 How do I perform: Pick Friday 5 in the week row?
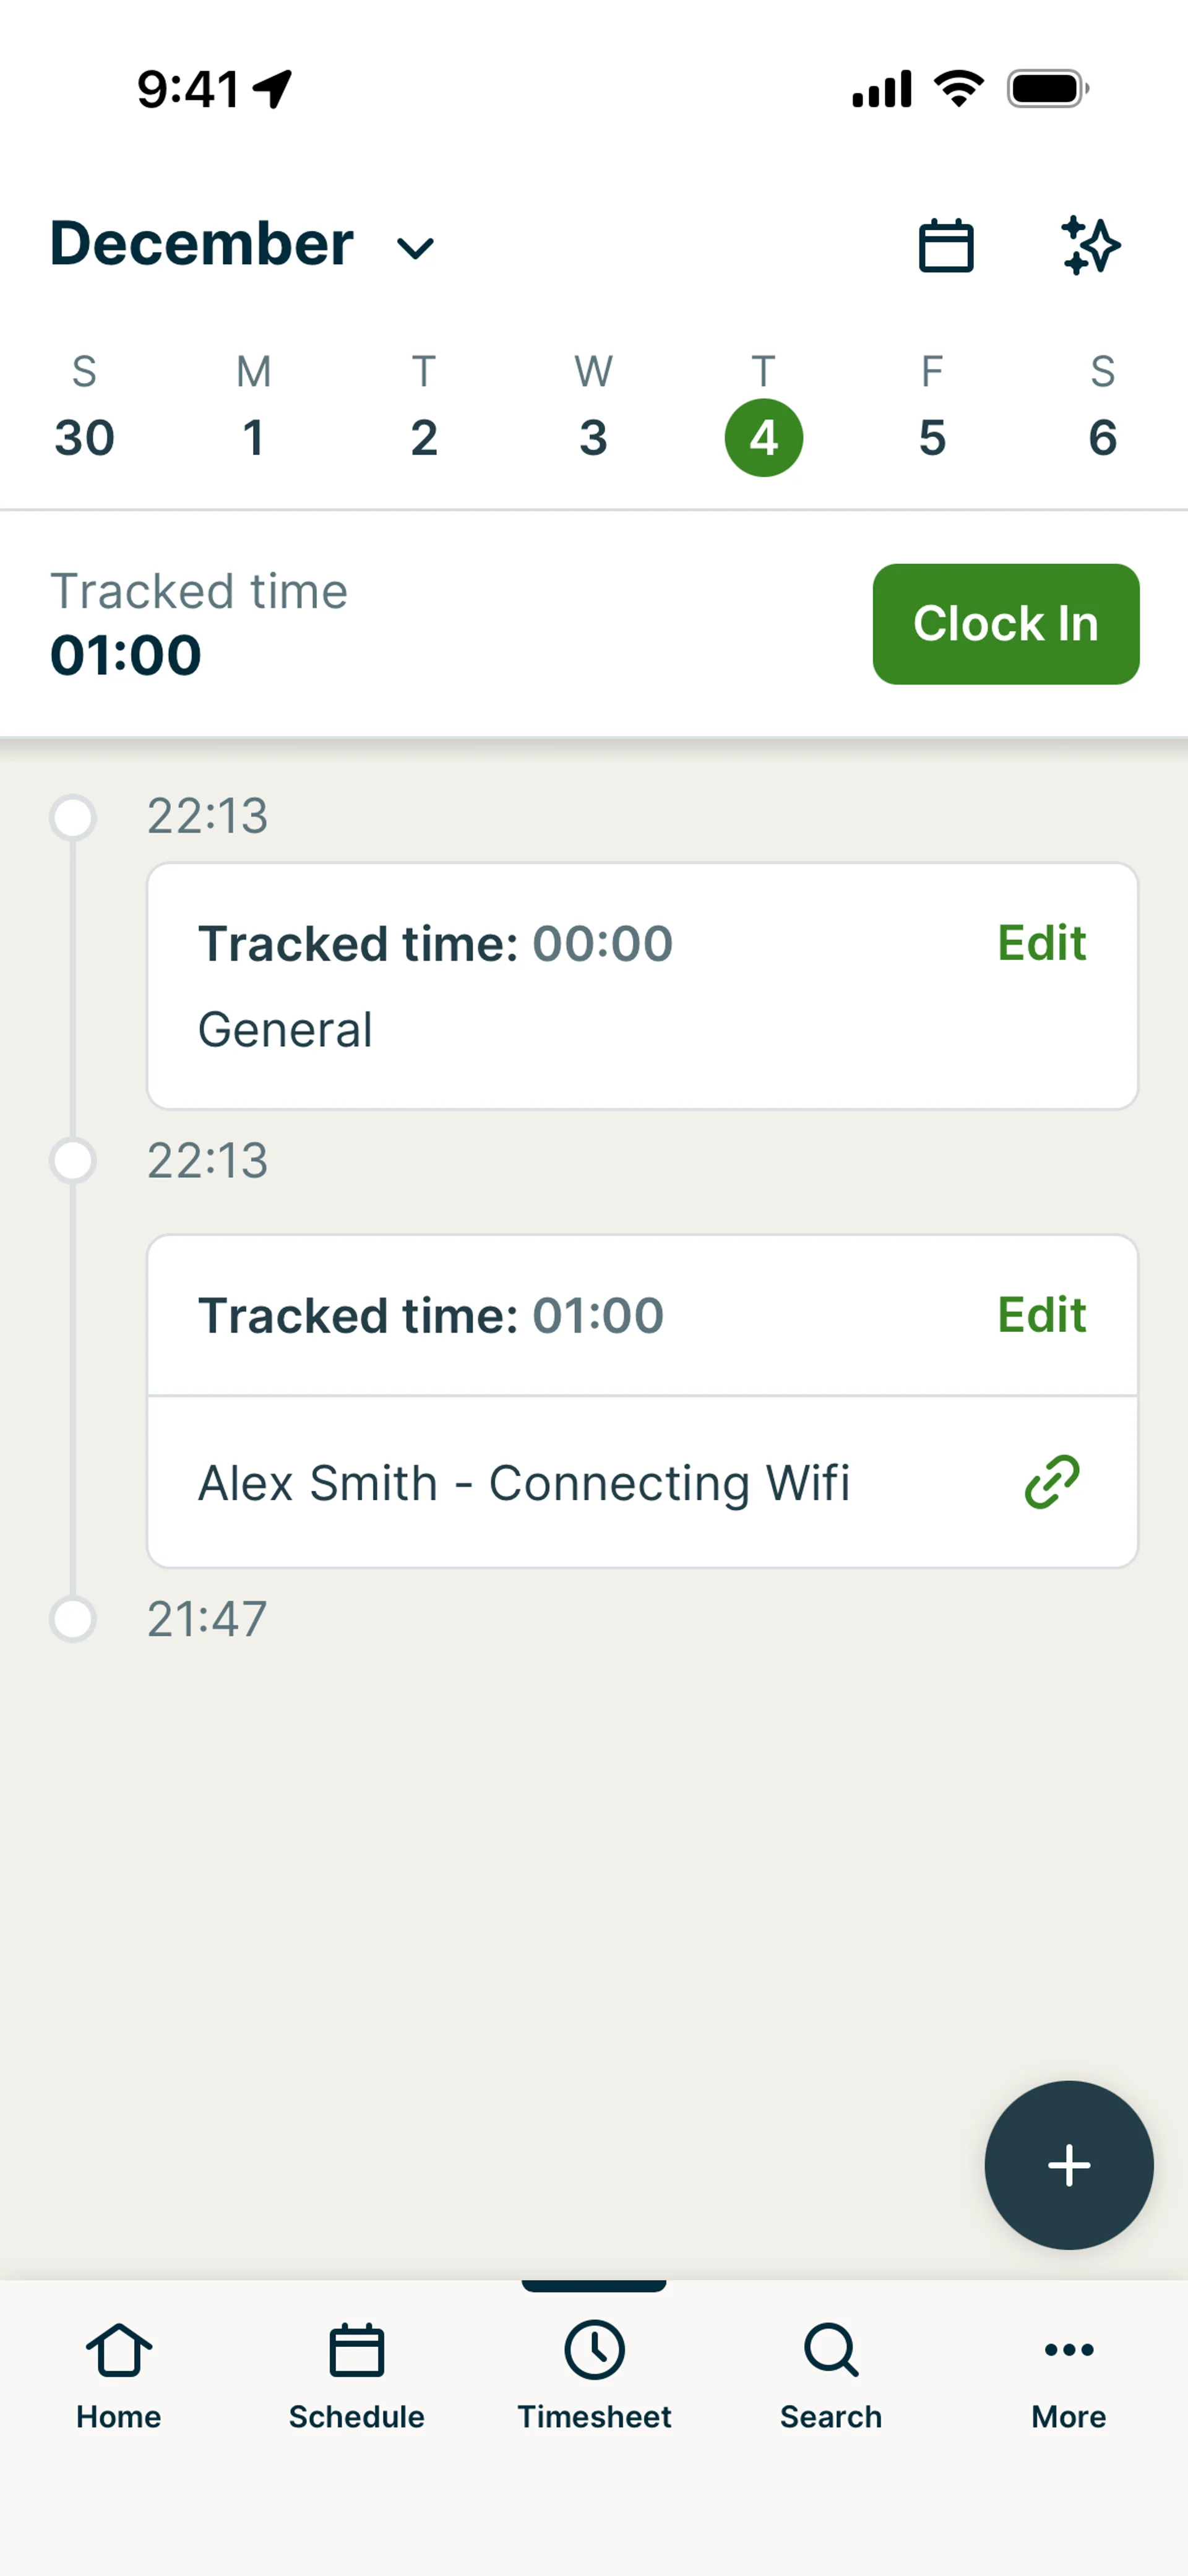point(932,436)
